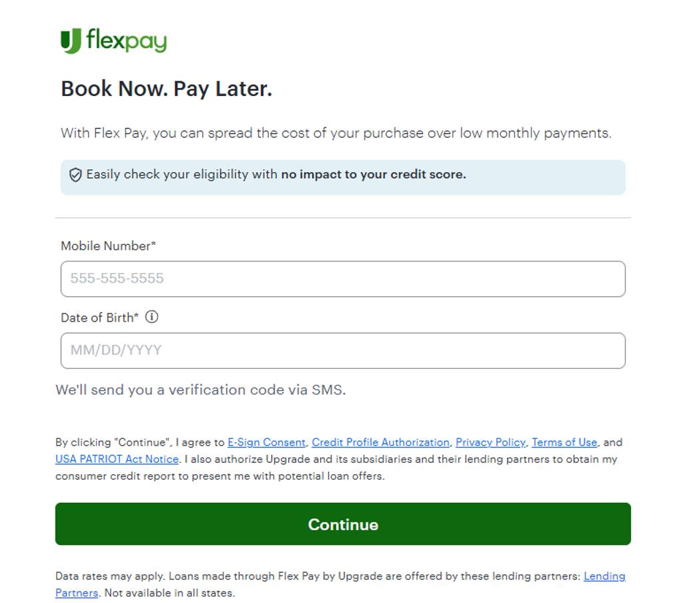Open the Credit Profile Authorization link
Image resolution: width=683 pixels, height=603 pixels.
(x=380, y=442)
